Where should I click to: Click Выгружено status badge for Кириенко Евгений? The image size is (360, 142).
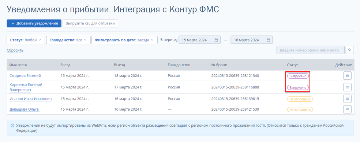coord(298,87)
